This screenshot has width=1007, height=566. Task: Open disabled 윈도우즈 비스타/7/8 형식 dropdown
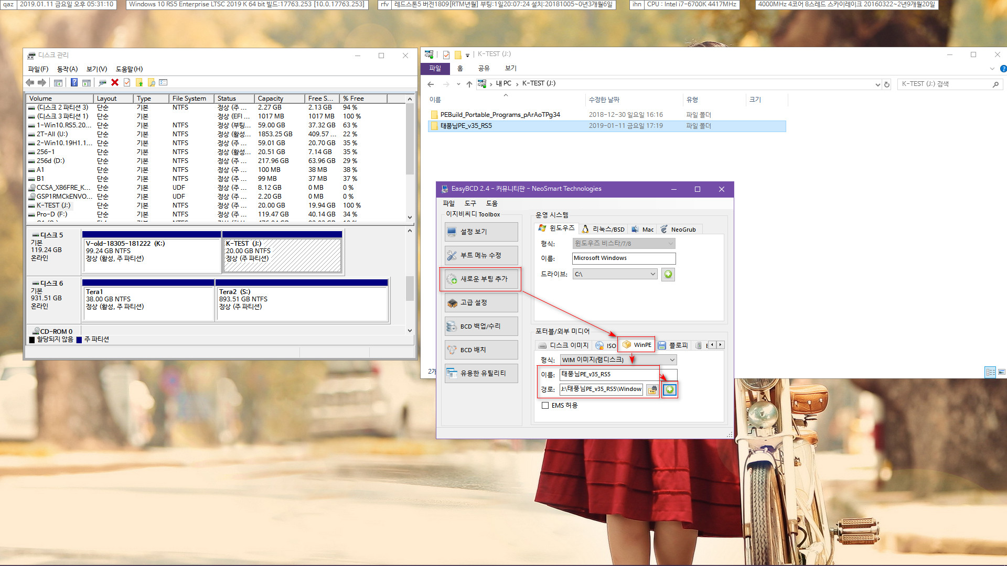pyautogui.click(x=670, y=243)
